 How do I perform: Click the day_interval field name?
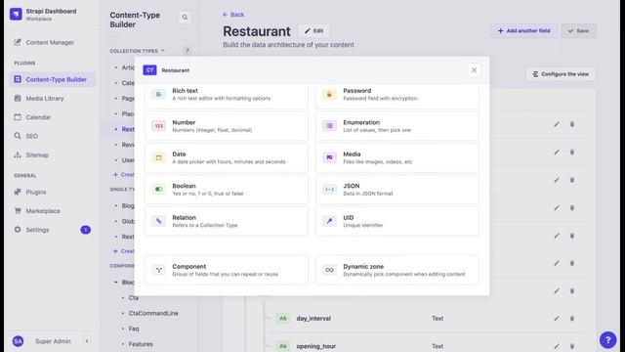point(313,319)
